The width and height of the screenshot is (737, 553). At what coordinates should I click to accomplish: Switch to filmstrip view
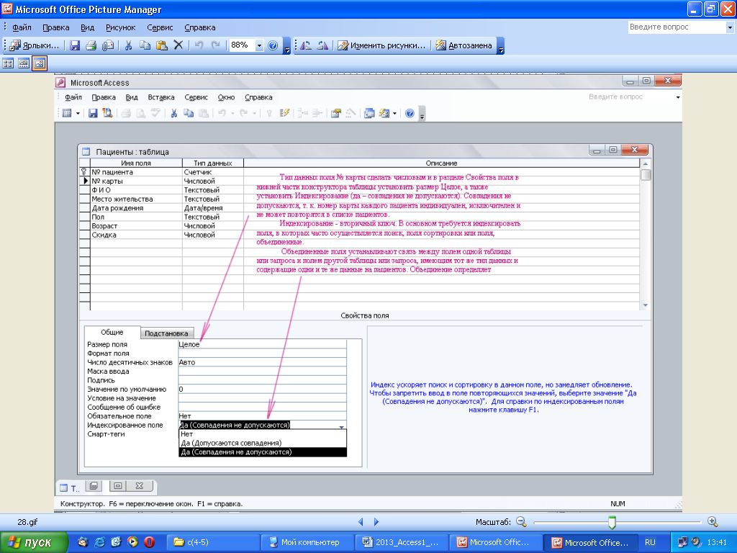pyautogui.click(x=24, y=63)
